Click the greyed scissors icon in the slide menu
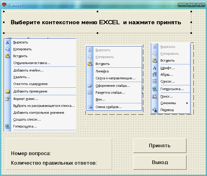 click(x=90, y=50)
